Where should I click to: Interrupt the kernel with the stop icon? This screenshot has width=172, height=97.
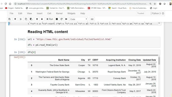[x=57, y=19]
